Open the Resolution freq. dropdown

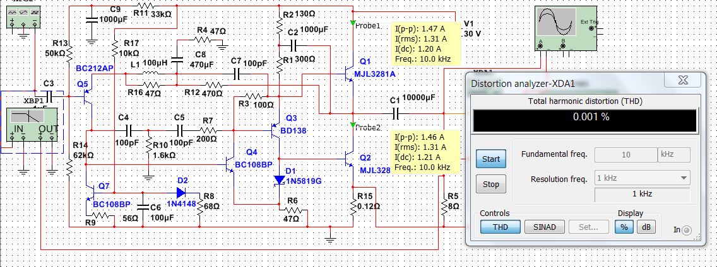[641, 178]
